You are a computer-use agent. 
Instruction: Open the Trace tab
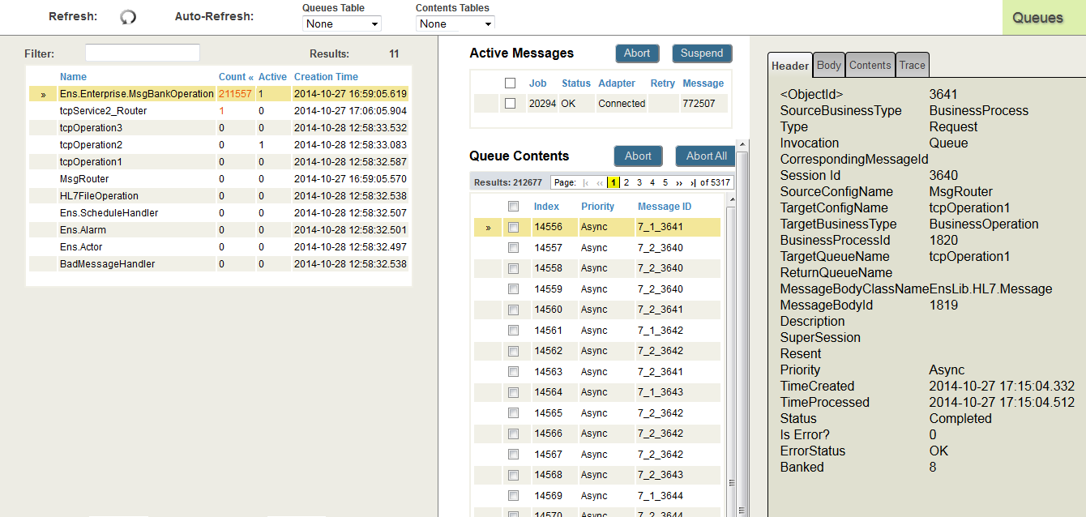912,66
